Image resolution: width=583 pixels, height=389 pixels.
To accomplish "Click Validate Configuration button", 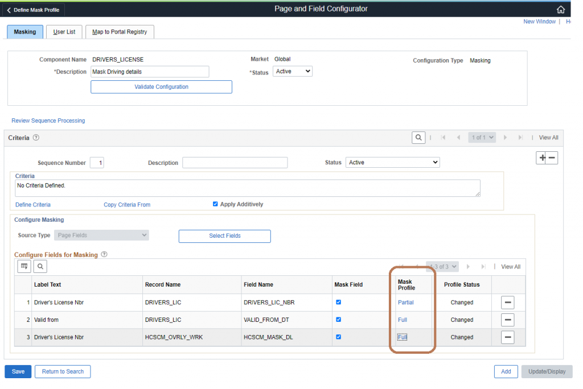I will pyautogui.click(x=161, y=87).
